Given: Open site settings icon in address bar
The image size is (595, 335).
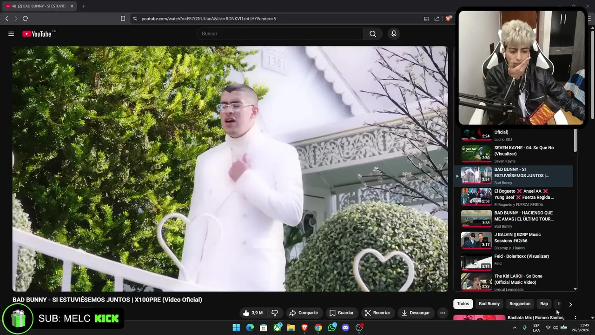Looking at the screenshot, I should click(x=135, y=19).
